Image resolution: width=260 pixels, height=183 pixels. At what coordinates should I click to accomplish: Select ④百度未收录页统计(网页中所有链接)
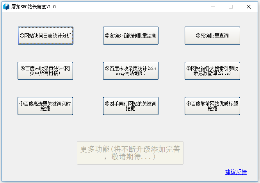point(45,71)
